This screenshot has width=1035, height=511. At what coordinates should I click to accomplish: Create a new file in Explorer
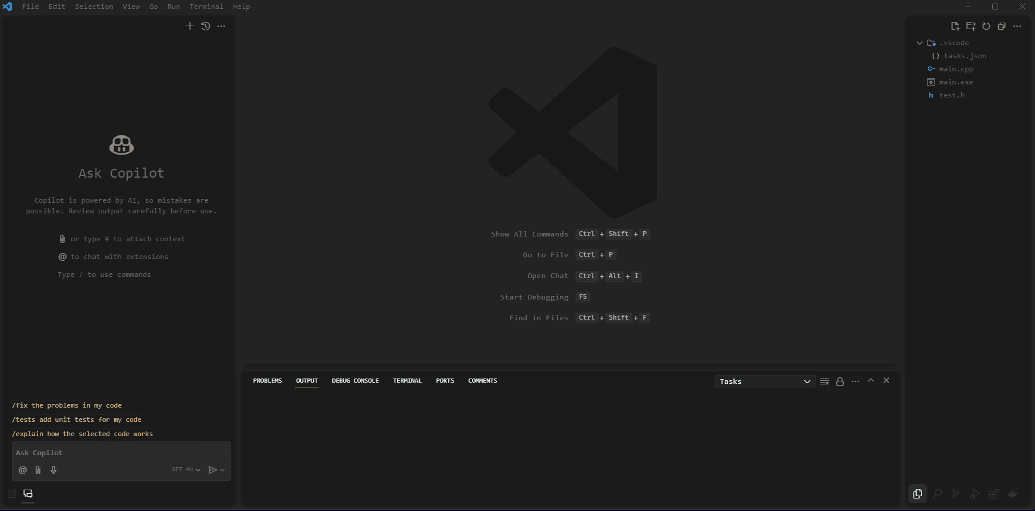[x=955, y=26]
